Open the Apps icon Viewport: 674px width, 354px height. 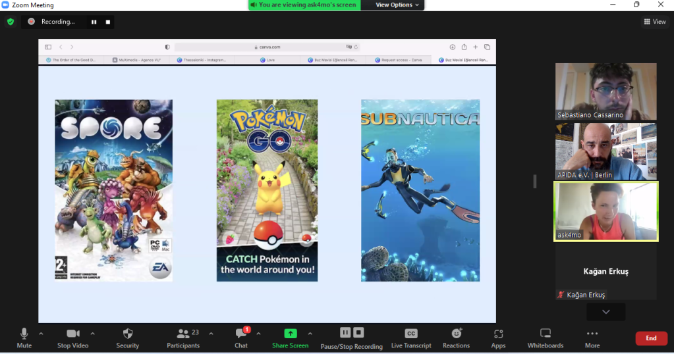[x=498, y=334]
